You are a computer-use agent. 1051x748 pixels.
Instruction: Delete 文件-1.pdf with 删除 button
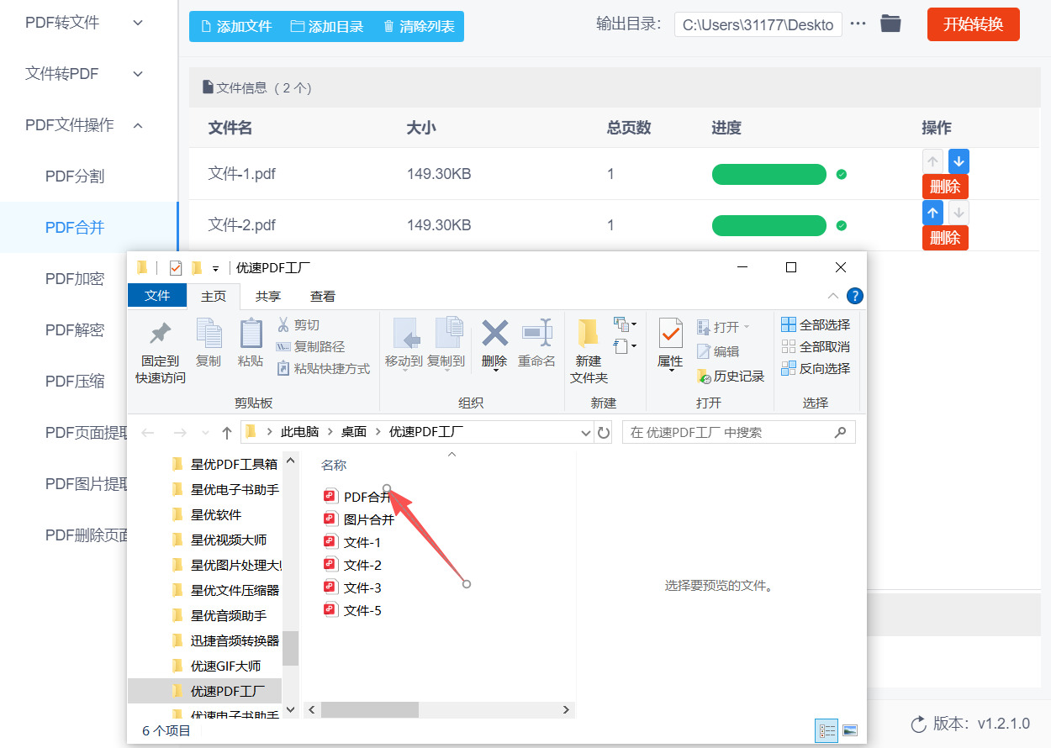click(945, 187)
